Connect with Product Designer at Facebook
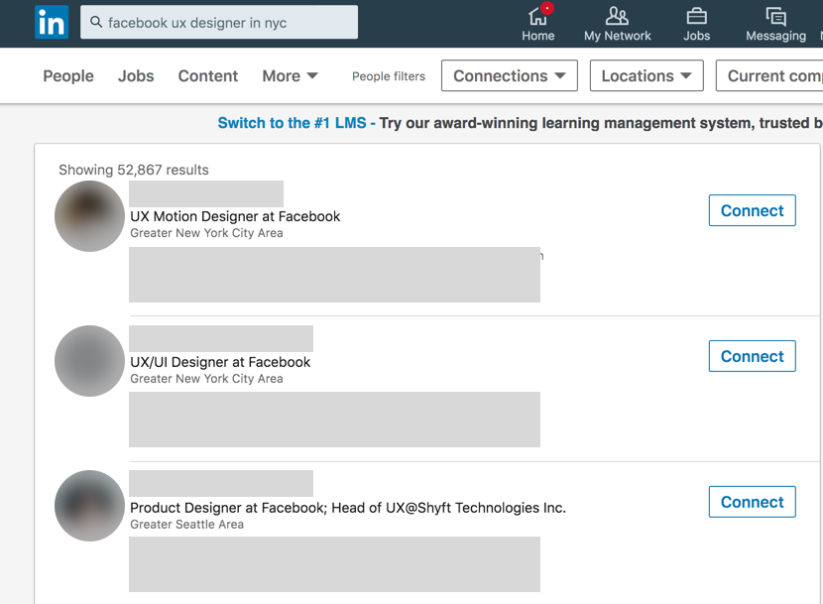This screenshot has width=823, height=604. pyautogui.click(x=753, y=502)
